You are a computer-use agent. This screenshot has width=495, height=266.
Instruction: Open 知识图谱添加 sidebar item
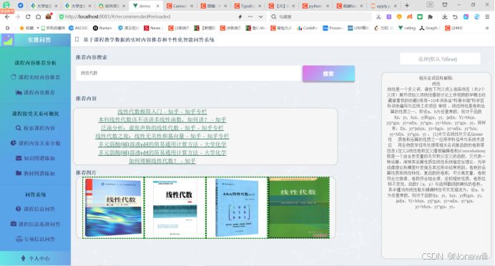coord(35,158)
